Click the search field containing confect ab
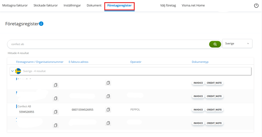Screen dimensions: 262x137 109,44
